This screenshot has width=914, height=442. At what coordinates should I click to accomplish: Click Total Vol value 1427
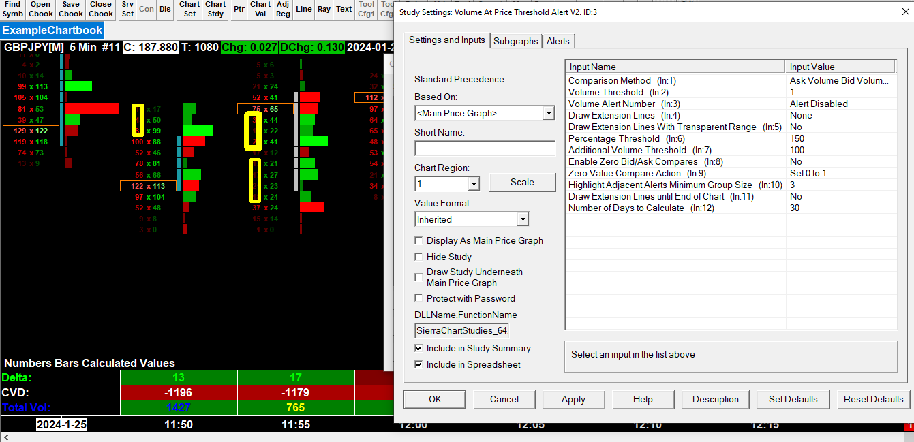[179, 407]
